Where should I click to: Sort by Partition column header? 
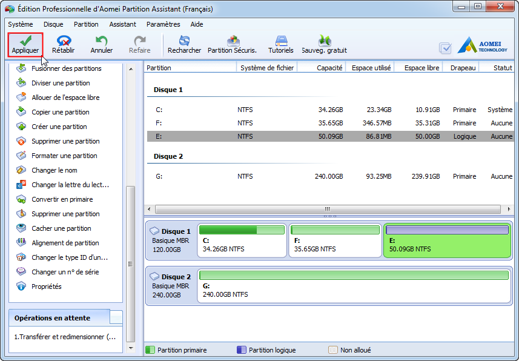click(x=190, y=68)
